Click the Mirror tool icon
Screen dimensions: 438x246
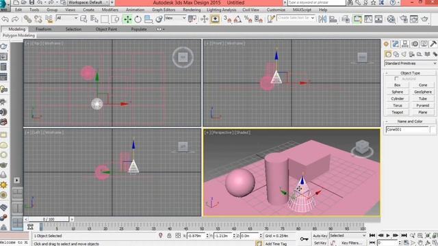click(322, 19)
